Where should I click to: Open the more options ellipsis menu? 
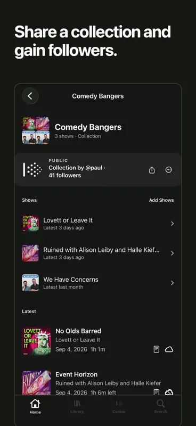pyautogui.click(x=169, y=170)
